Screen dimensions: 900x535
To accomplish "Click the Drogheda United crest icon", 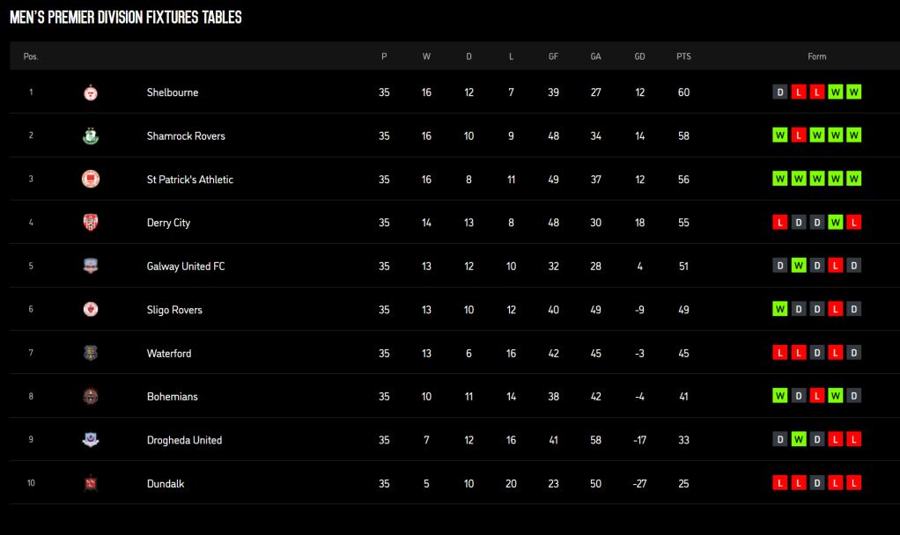I will point(90,440).
